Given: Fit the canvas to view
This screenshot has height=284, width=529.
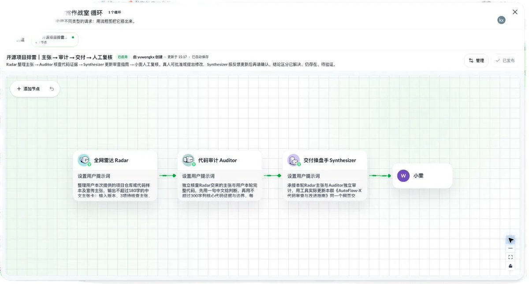Looking at the screenshot, I should point(510,257).
